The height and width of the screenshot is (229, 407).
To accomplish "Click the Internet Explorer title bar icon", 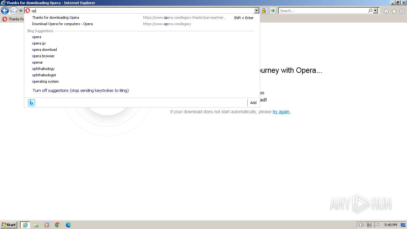I will (3, 3).
